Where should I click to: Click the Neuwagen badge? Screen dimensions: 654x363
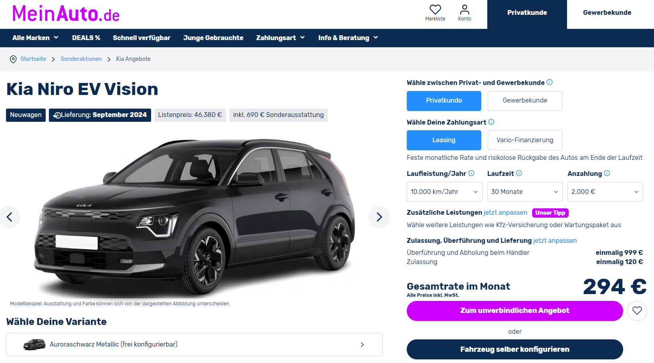pos(26,115)
